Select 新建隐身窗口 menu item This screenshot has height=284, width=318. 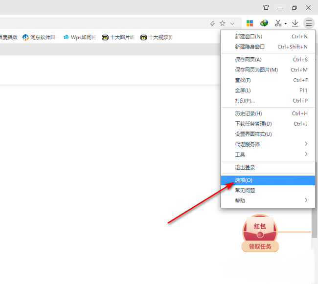268,47
